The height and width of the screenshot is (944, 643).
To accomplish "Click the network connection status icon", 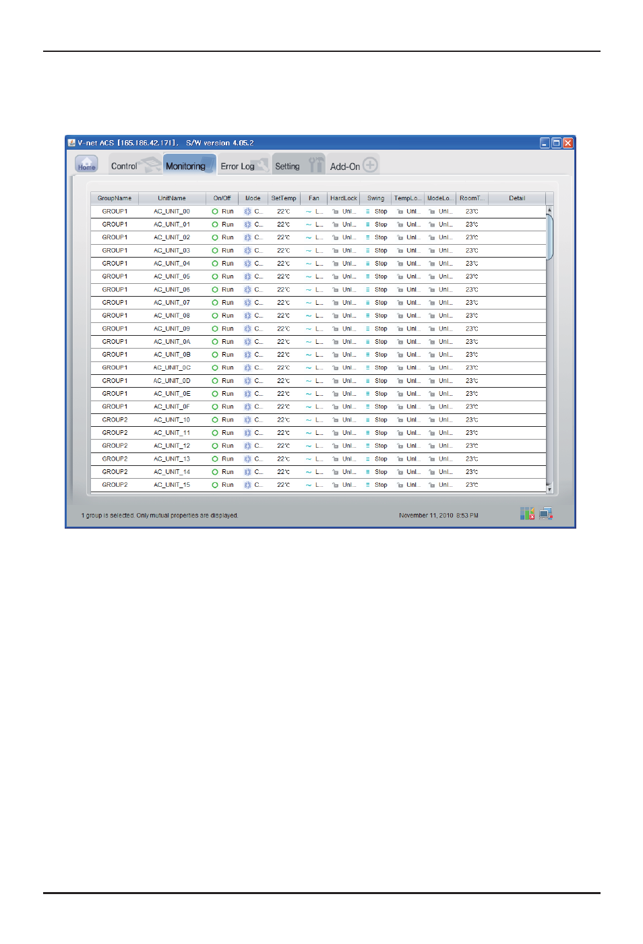I will tap(546, 514).
